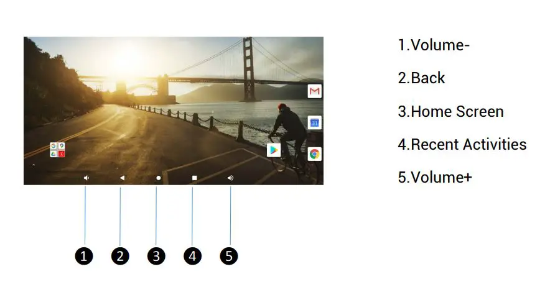The image size is (545, 287).
Task: Tap the Home circle navigation button
Action: [x=159, y=178]
